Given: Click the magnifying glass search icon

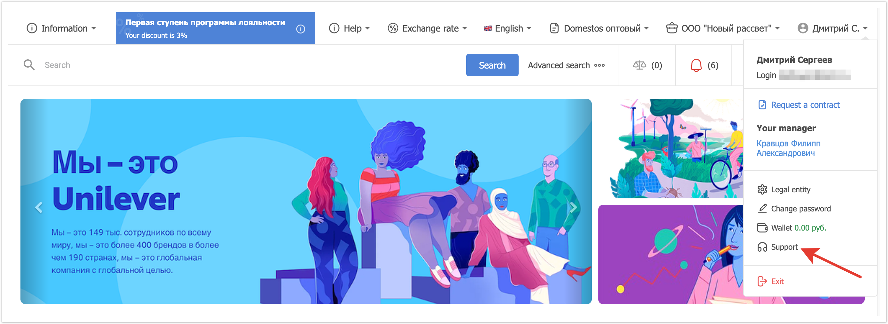Looking at the screenshot, I should pyautogui.click(x=29, y=65).
